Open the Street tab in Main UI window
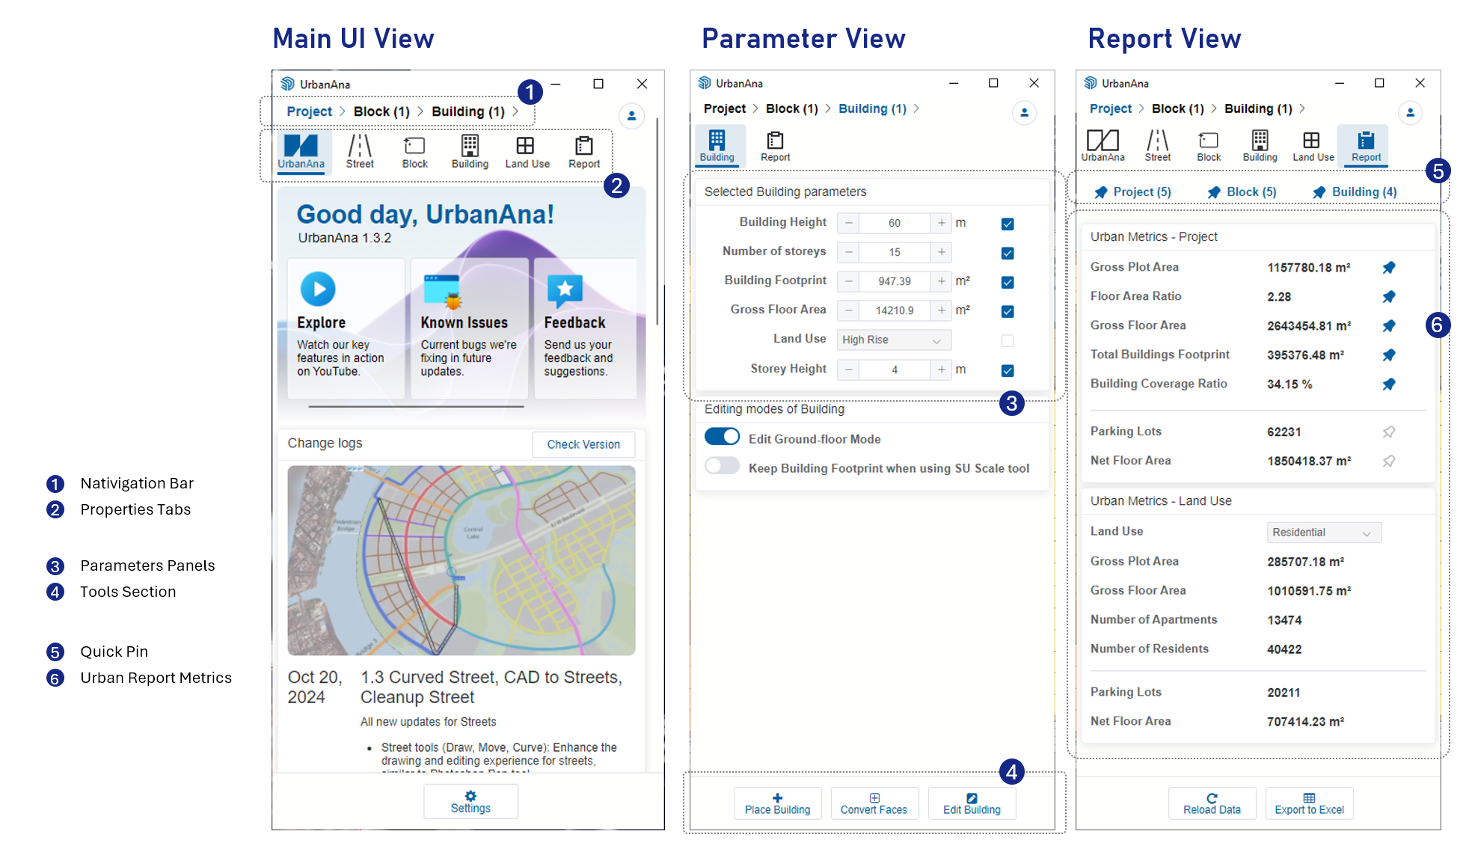This screenshot has height=849, width=1469. click(x=360, y=152)
